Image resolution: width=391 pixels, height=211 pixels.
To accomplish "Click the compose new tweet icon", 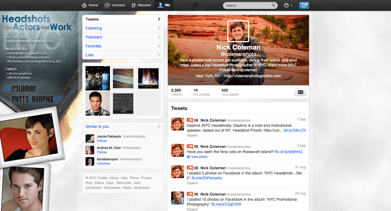I will point(304,5).
